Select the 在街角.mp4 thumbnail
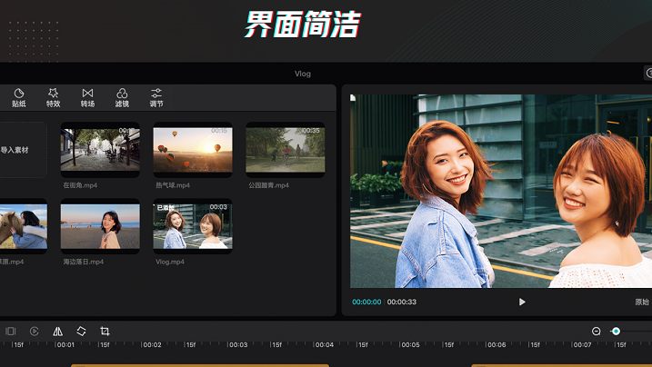This screenshot has width=652, height=367. [x=100, y=149]
